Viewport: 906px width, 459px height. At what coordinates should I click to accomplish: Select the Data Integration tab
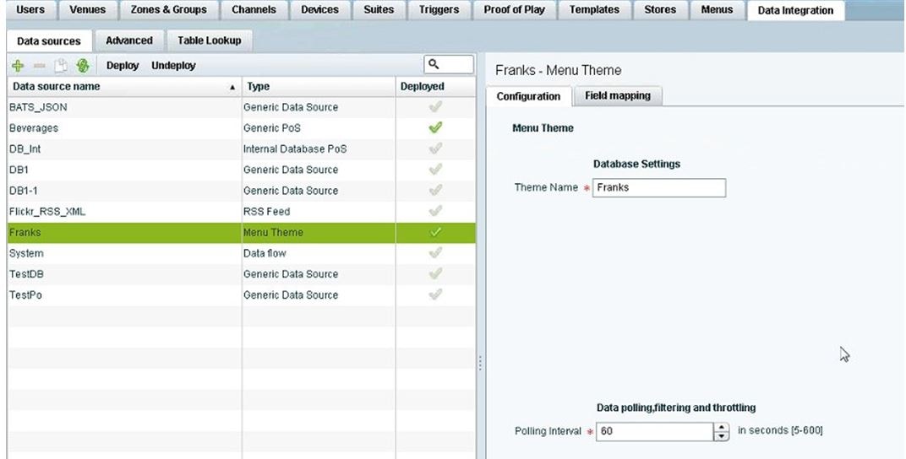tap(795, 10)
